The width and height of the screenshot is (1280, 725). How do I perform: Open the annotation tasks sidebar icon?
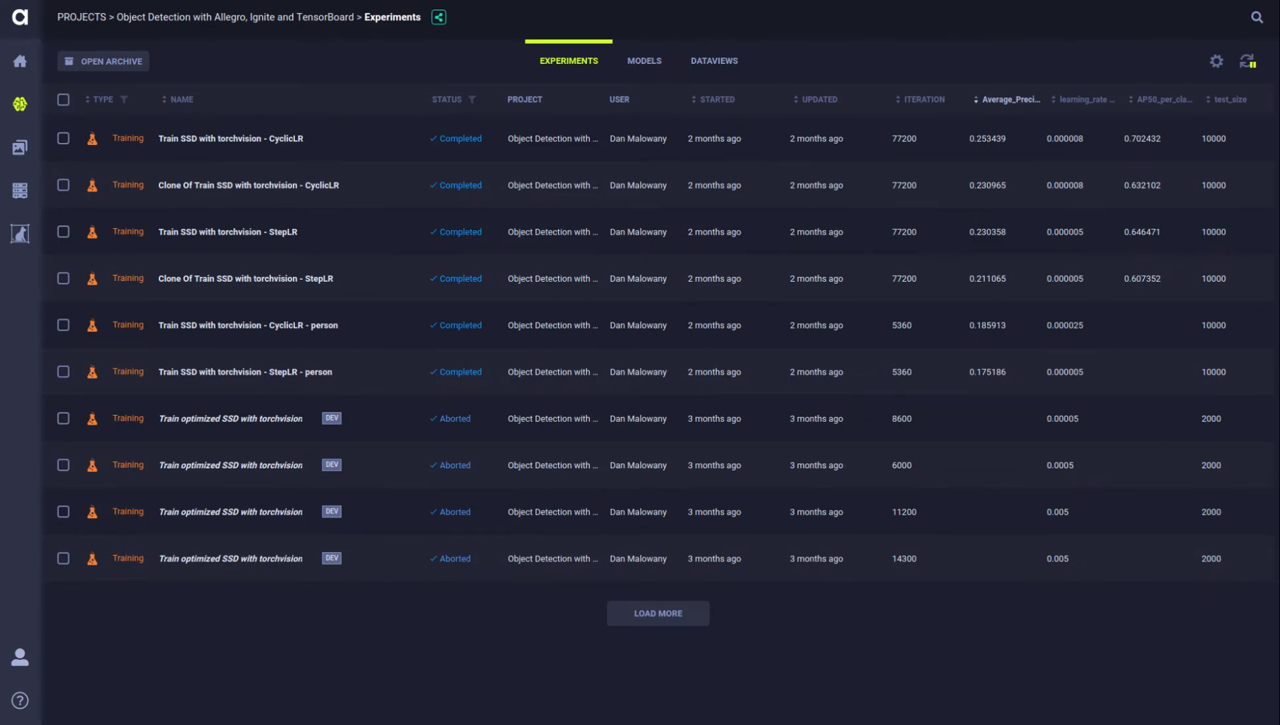click(x=20, y=234)
